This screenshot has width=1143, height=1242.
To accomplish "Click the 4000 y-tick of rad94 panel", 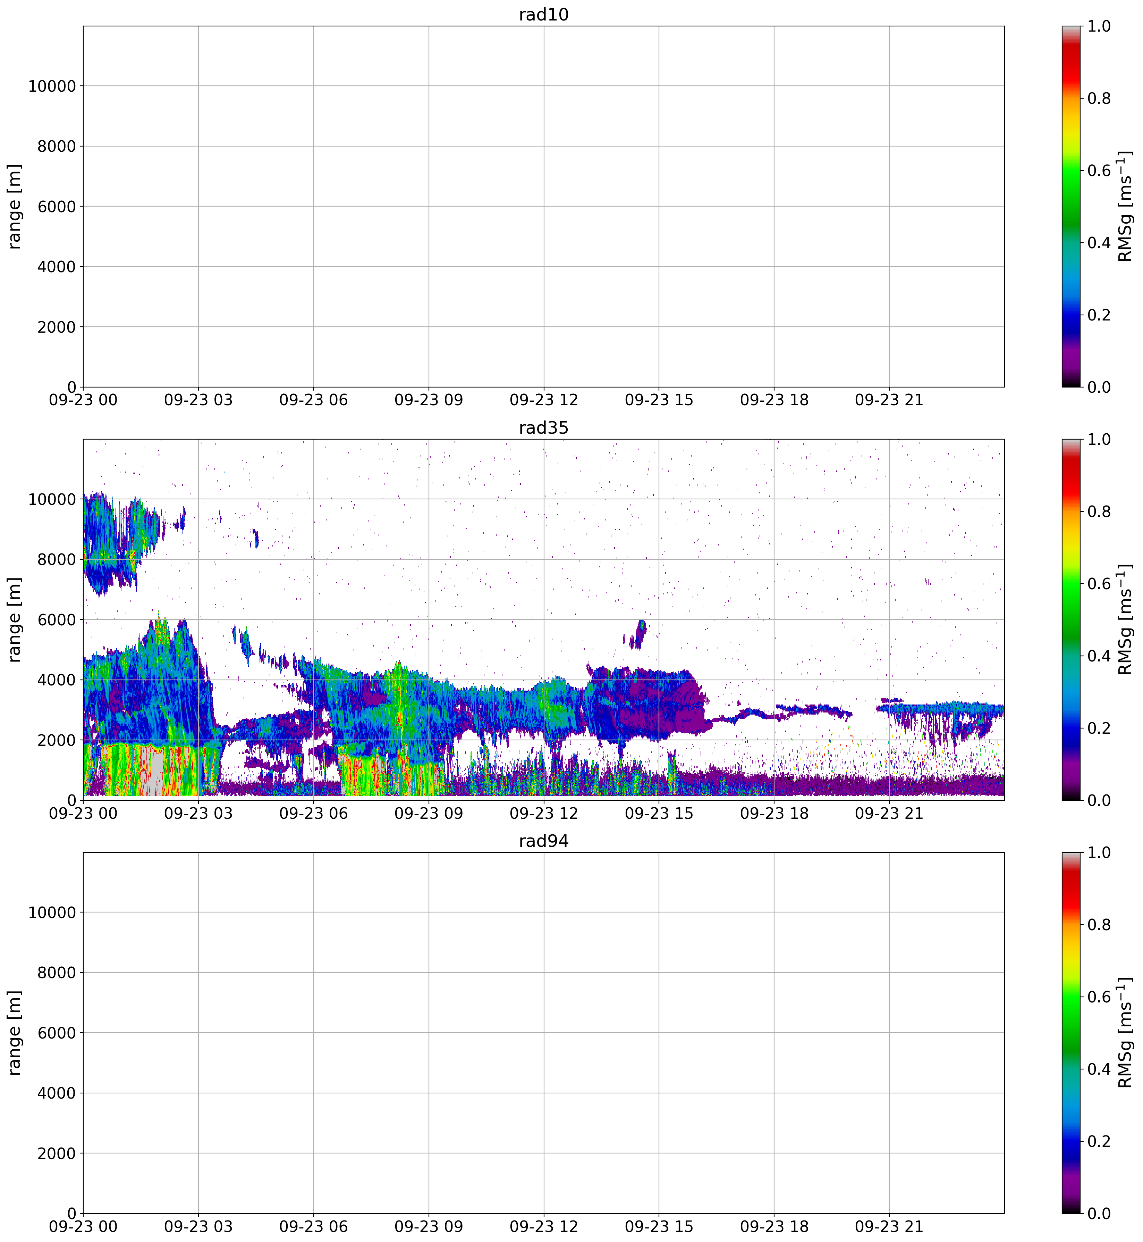I will tap(56, 1093).
